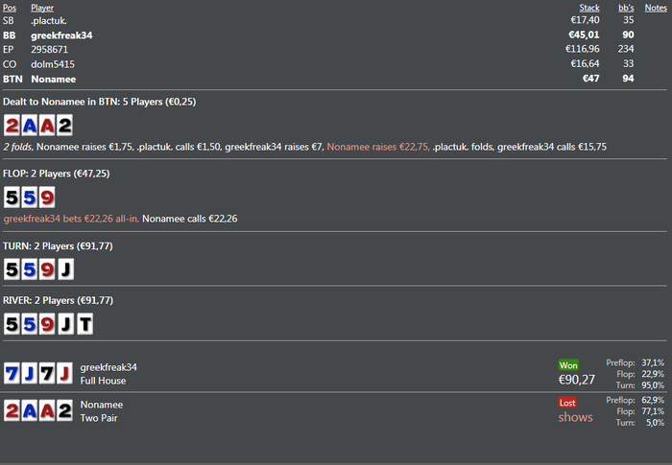Click the T card on the river board
Image resolution: width=672 pixels, height=465 pixels.
84,325
